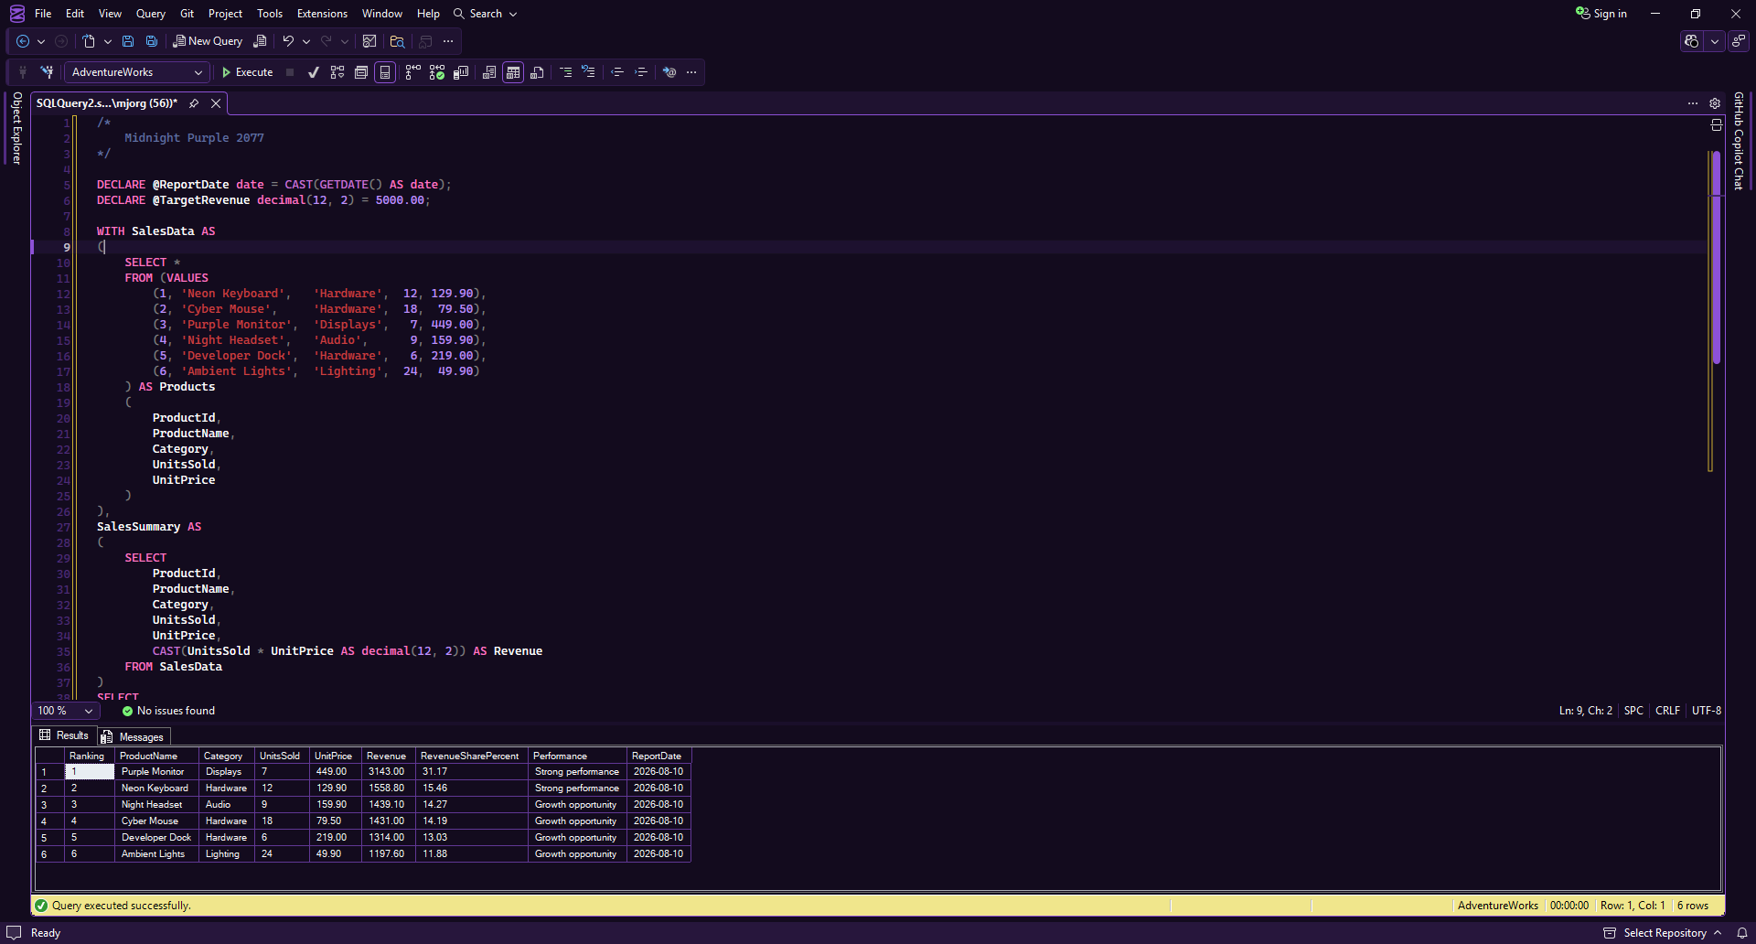Switch output to Results to Text
The image size is (1756, 944).
tap(489, 72)
